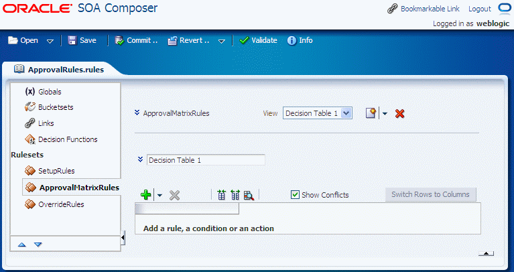This screenshot has width=514, height=272.
Task: Validate the dictionary
Action: [x=258, y=40]
